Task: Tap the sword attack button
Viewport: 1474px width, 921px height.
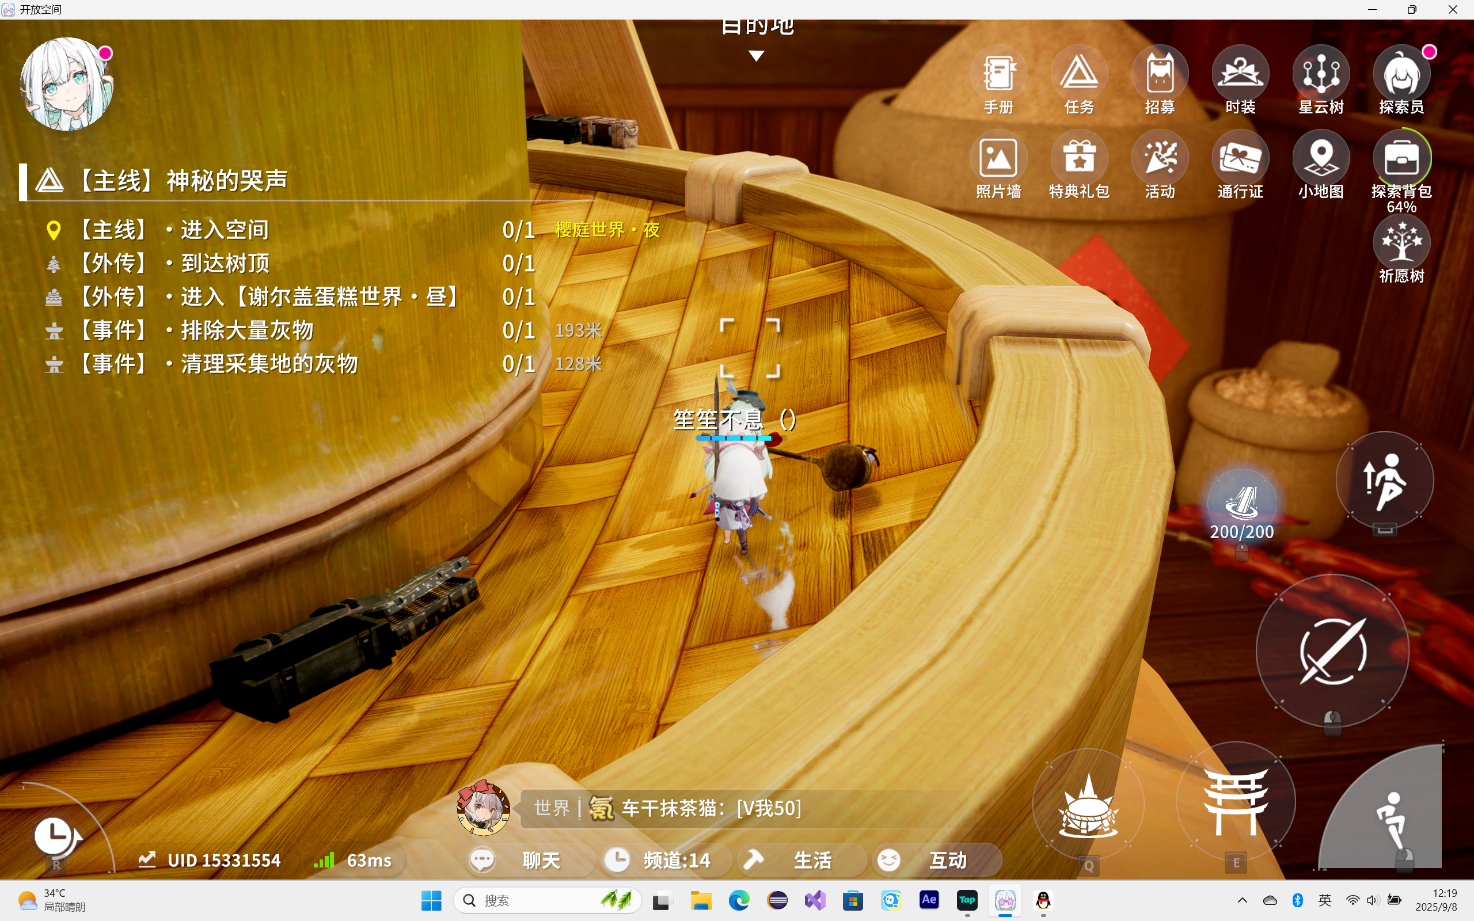Action: point(1332,650)
